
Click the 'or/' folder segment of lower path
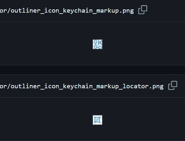click(5, 86)
